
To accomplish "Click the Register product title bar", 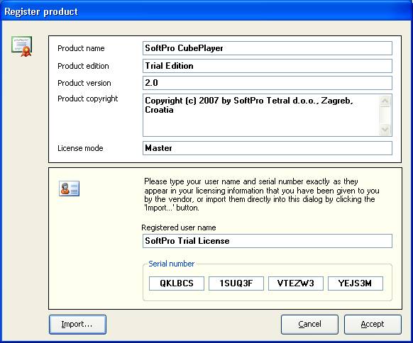I will (206, 11).
